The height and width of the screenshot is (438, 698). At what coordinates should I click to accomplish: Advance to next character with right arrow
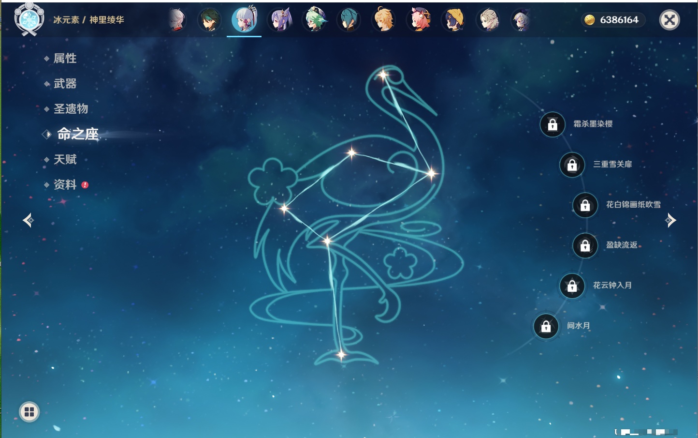[670, 221]
